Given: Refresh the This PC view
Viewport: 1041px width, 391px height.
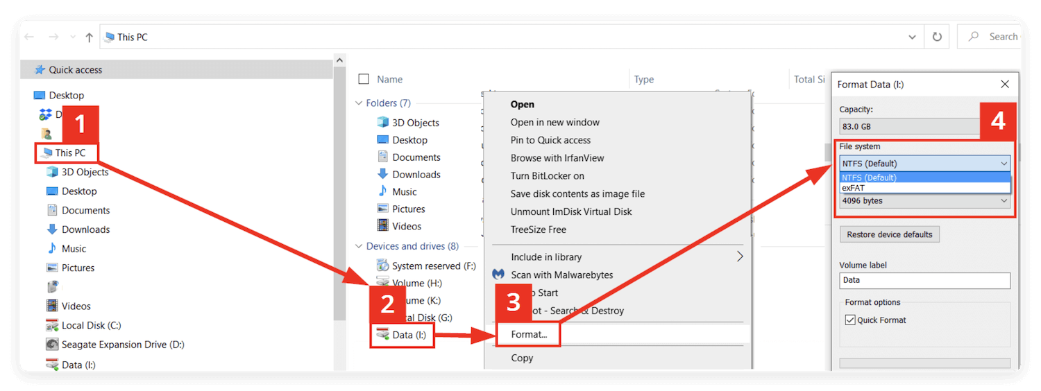Looking at the screenshot, I should coord(938,37).
